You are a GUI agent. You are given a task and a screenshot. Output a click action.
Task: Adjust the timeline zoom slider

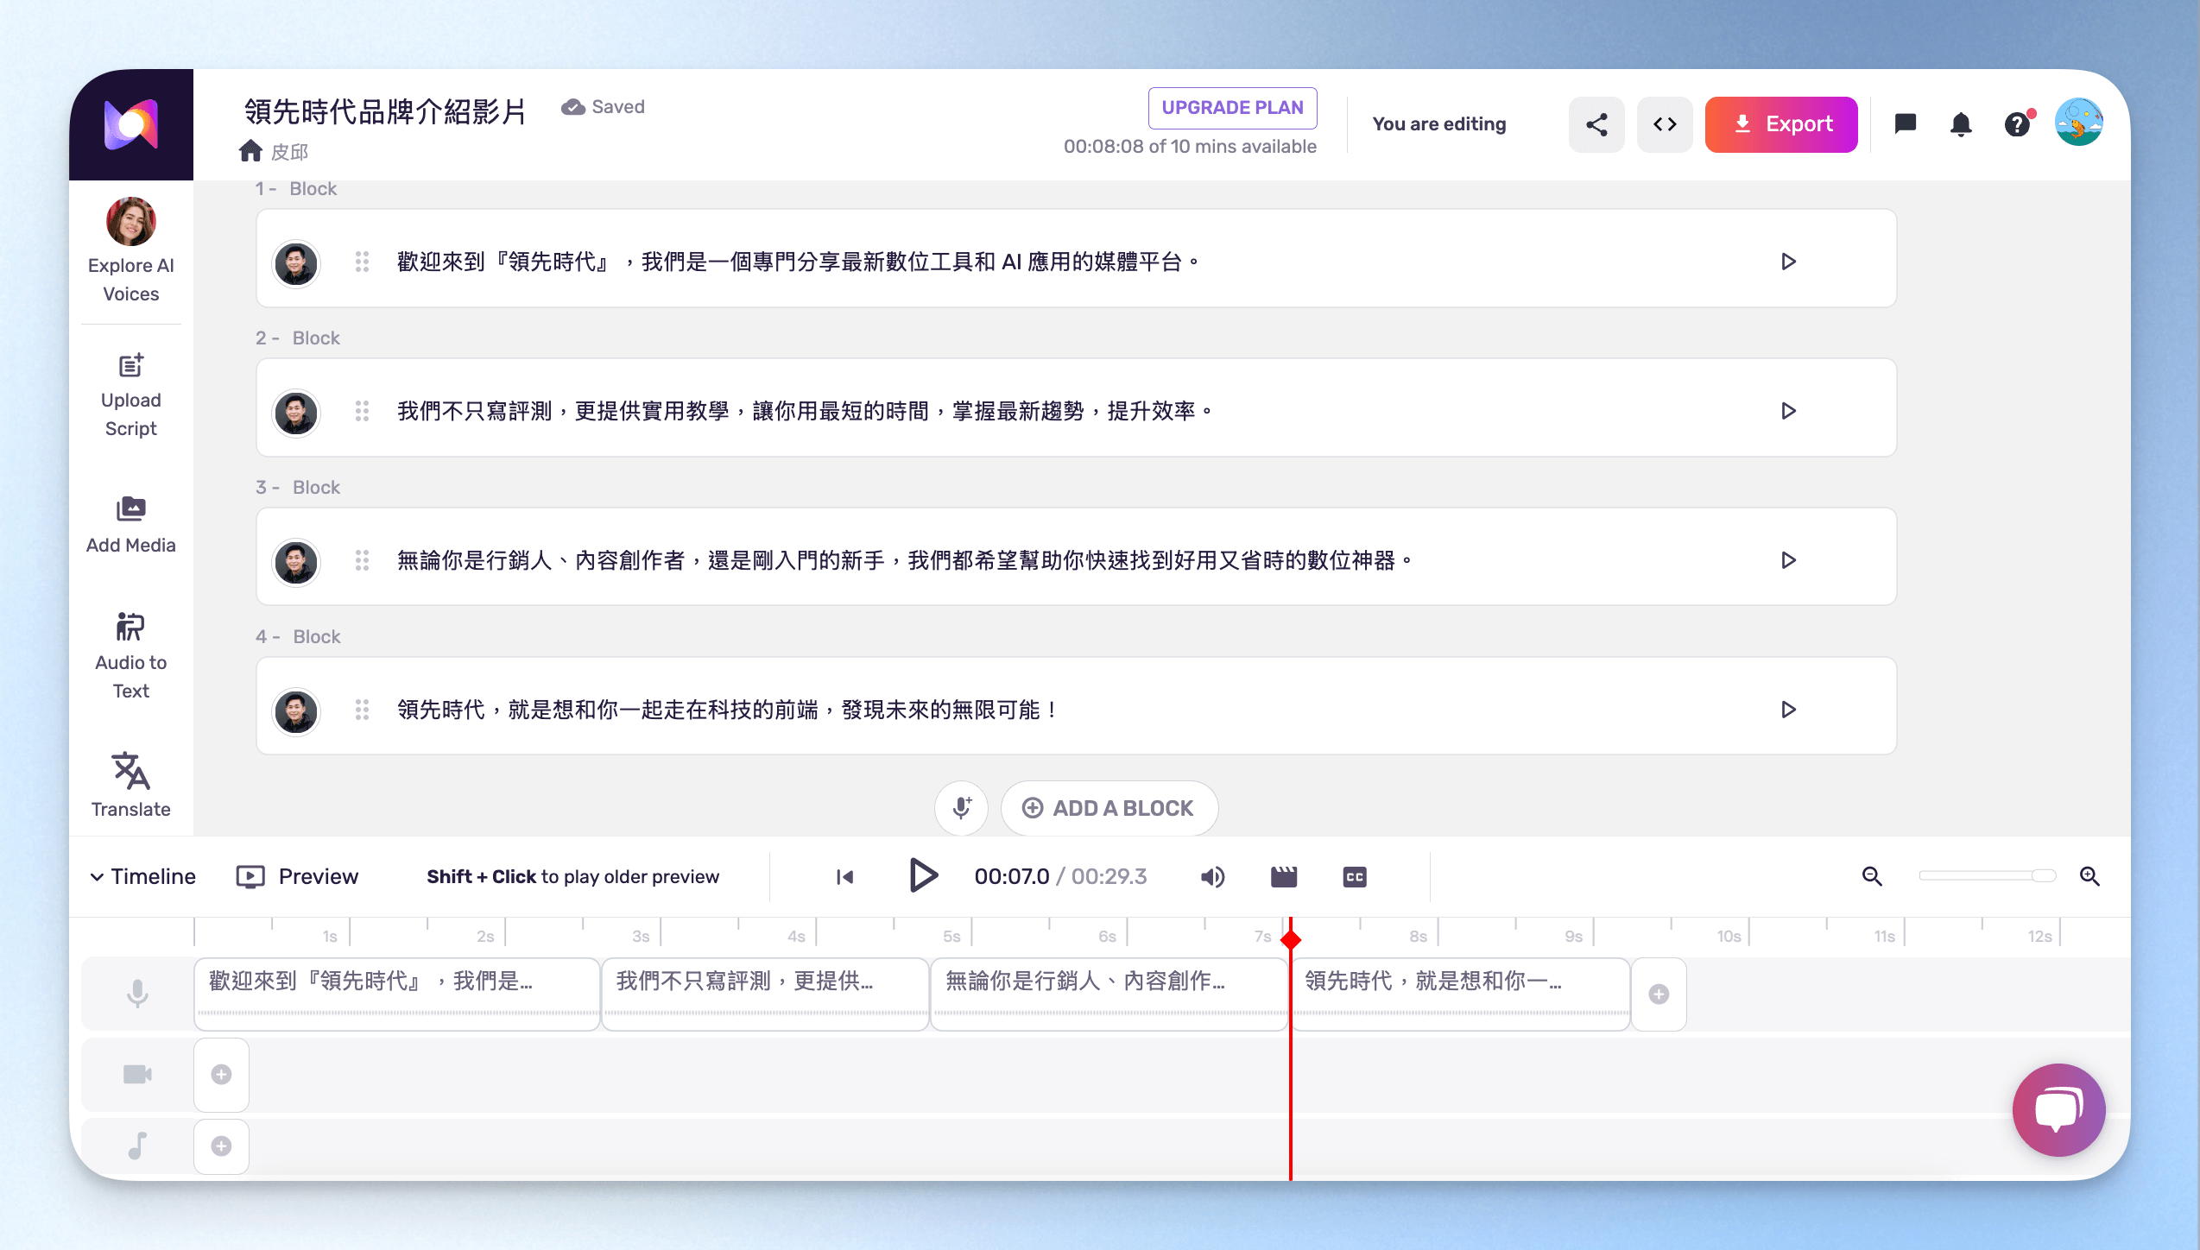(1987, 875)
